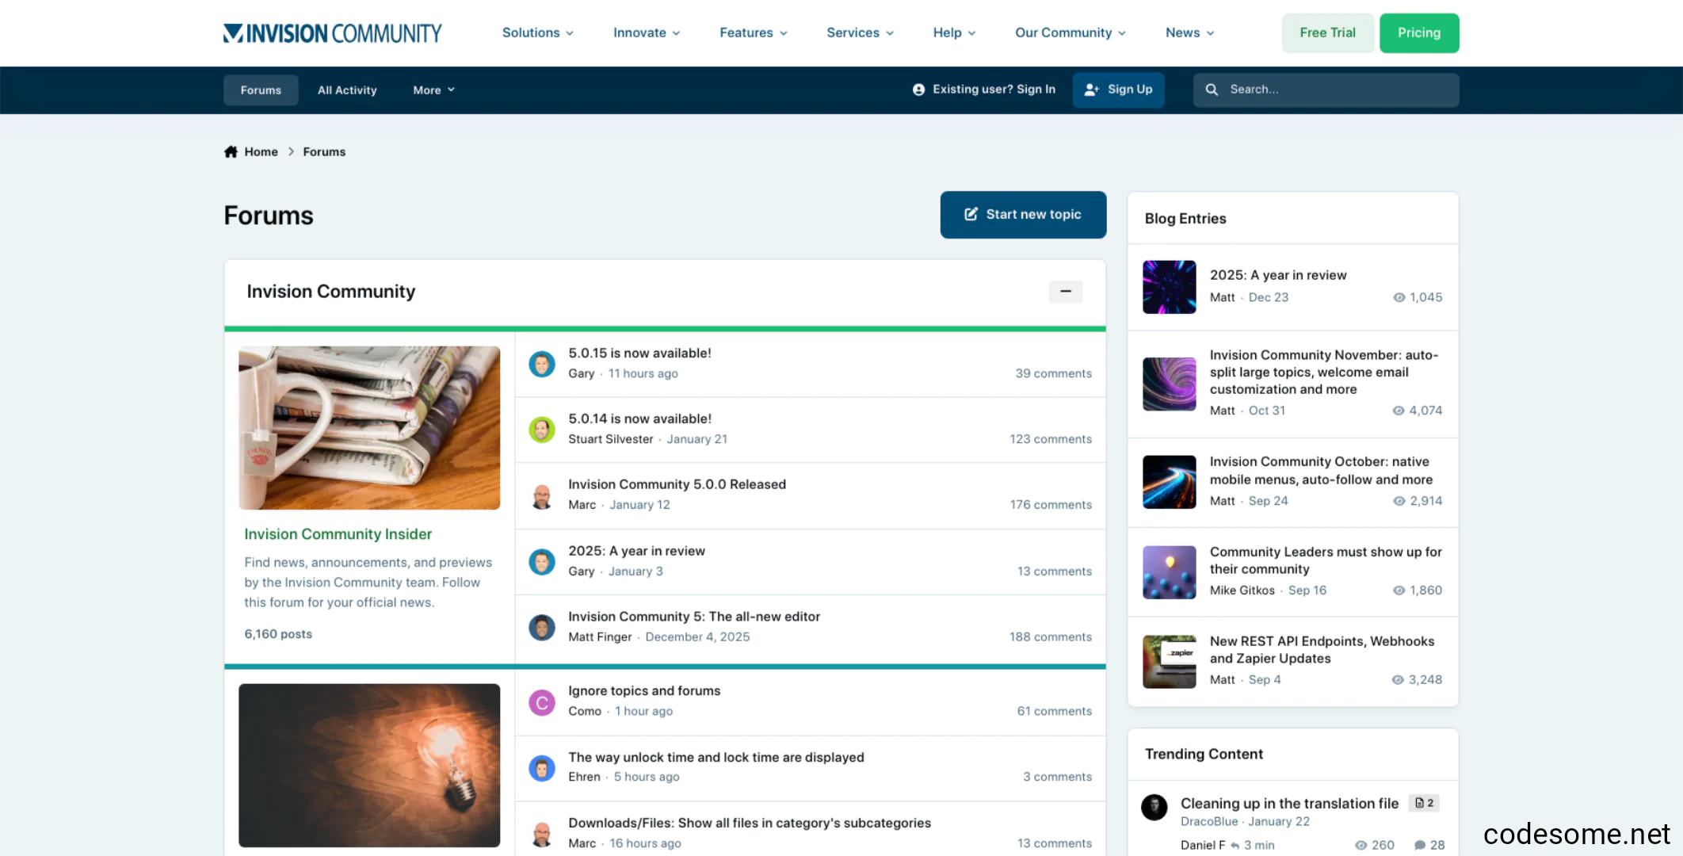Click the replies speech bubble icon showing 28
The height and width of the screenshot is (856, 1683).
[1420, 845]
